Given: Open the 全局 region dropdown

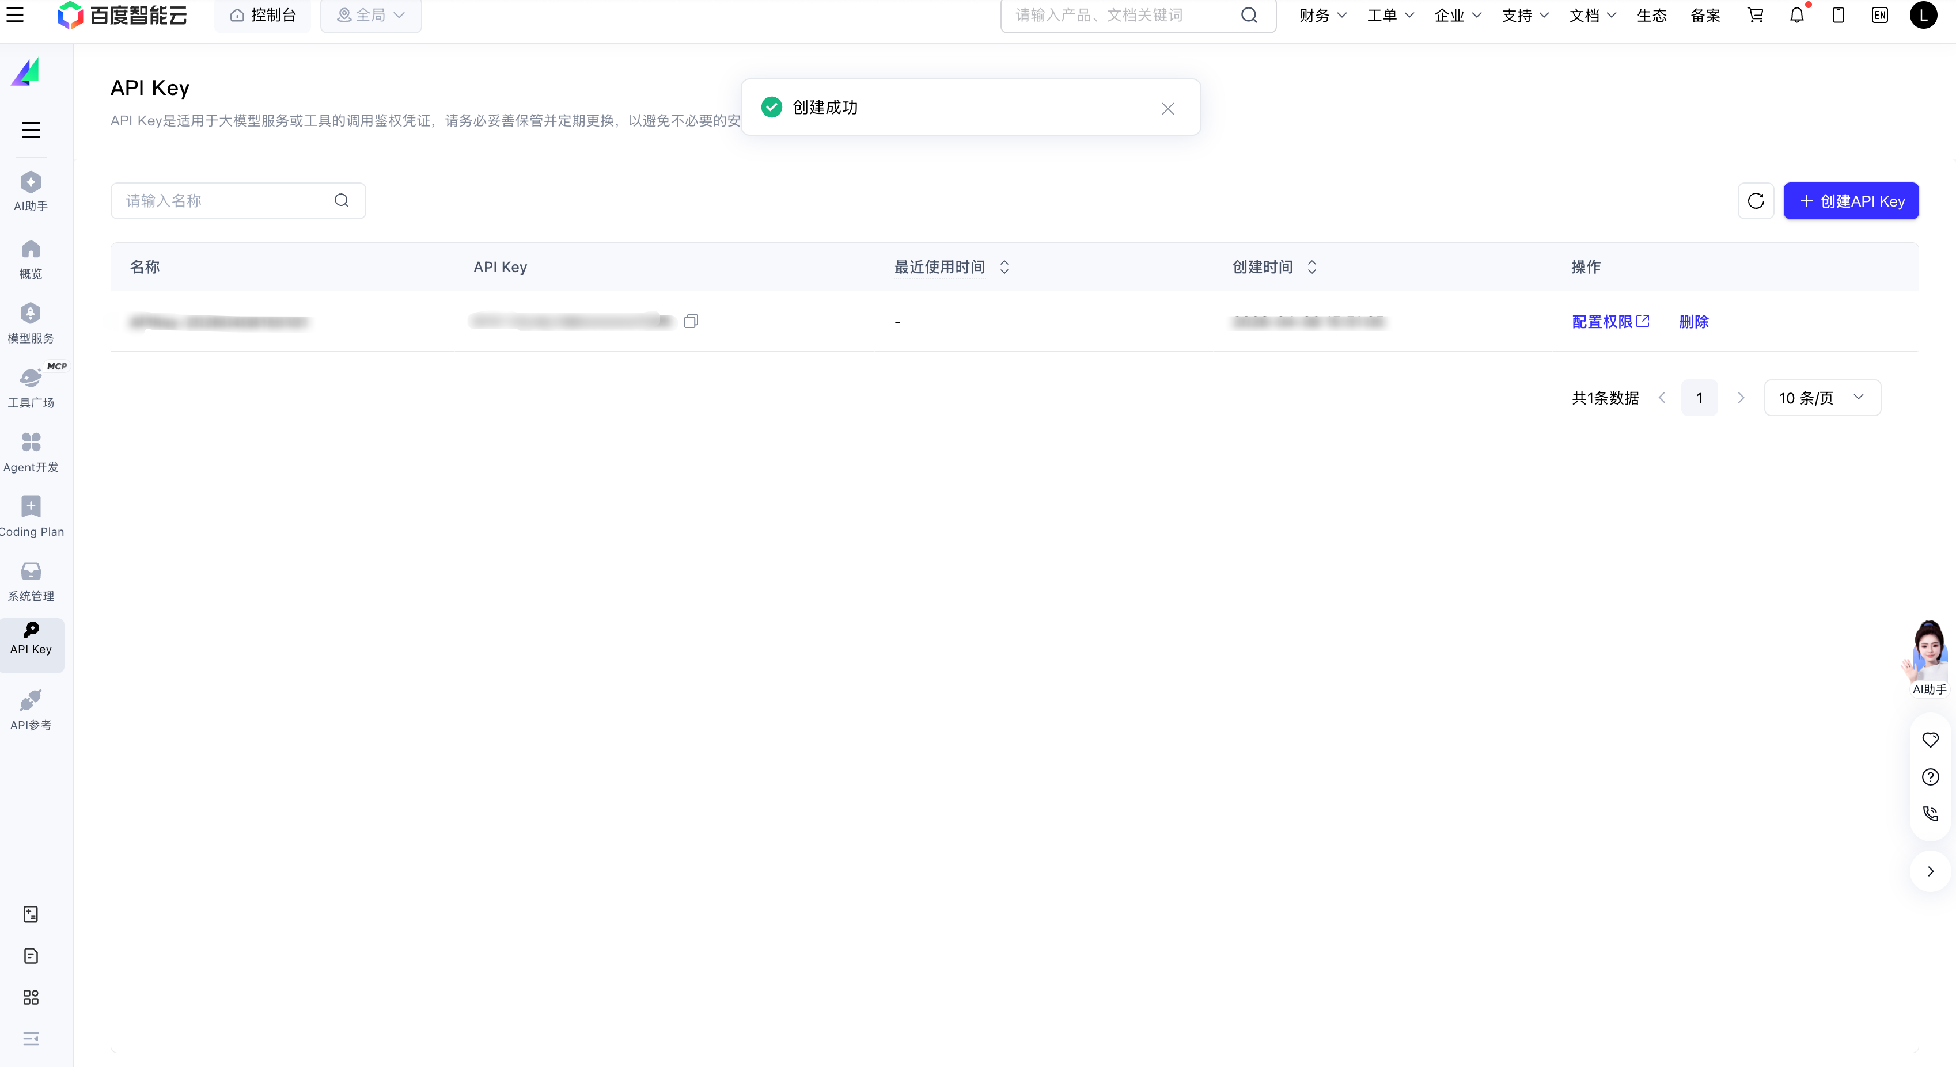Looking at the screenshot, I should tap(370, 14).
